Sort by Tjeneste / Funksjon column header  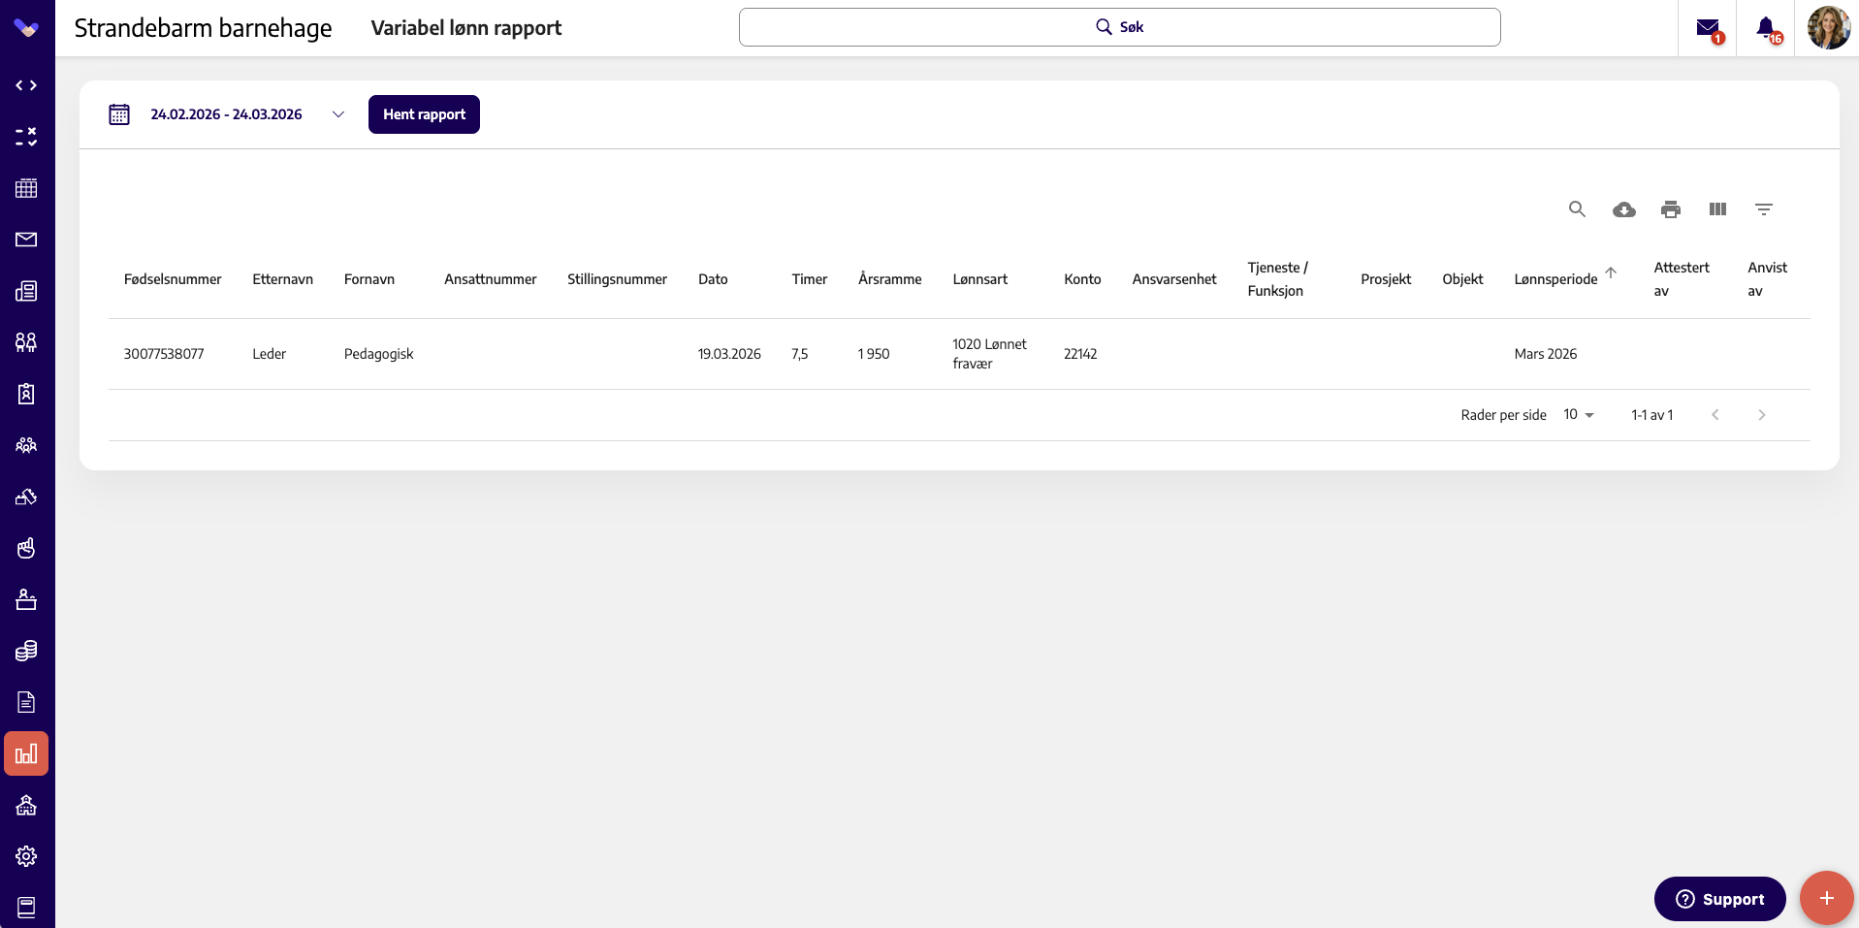click(1278, 279)
